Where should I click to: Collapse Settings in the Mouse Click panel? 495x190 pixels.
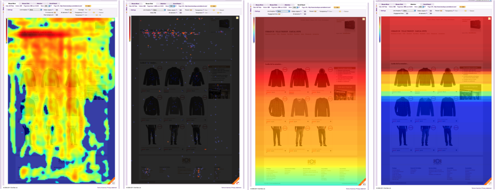133,10
